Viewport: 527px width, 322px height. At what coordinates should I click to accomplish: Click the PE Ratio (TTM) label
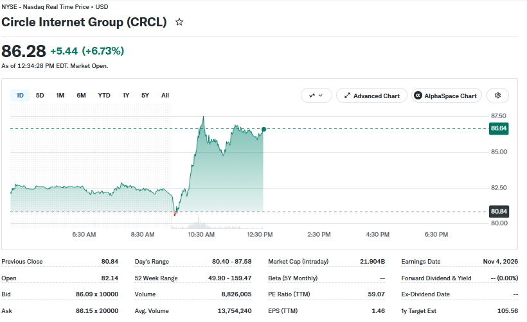[289, 294]
